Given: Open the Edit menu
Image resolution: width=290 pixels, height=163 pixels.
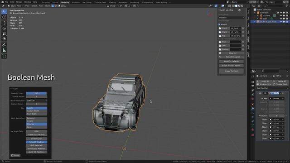Looking at the screenshot, I should coord(12,2).
